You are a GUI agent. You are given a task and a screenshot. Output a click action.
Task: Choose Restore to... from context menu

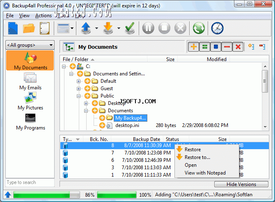[x=207, y=157]
